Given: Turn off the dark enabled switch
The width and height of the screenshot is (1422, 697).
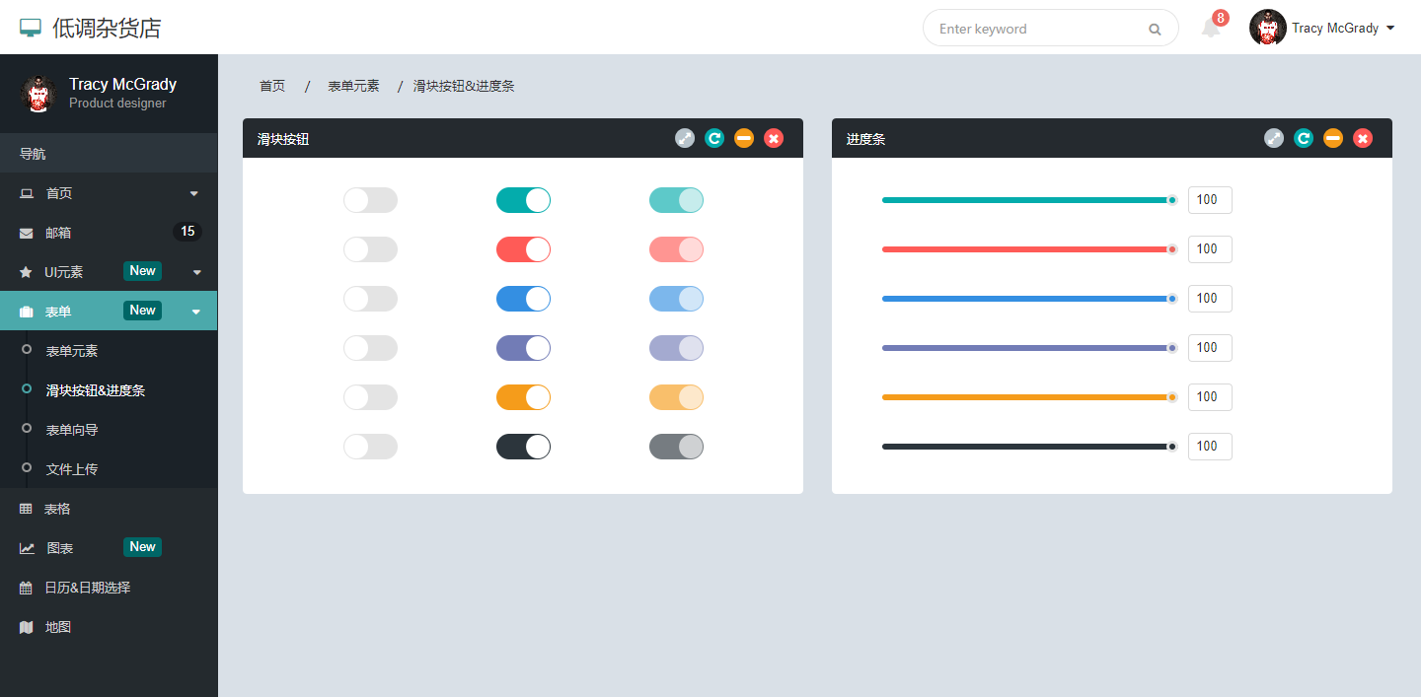Looking at the screenshot, I should pos(523,447).
